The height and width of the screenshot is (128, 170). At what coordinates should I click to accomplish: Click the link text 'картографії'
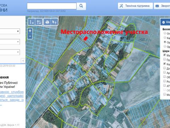pos(16,96)
